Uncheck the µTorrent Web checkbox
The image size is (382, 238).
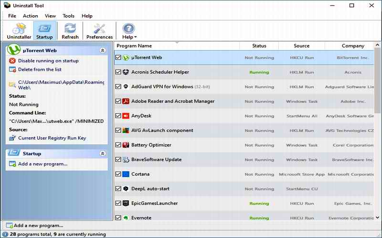(118, 58)
